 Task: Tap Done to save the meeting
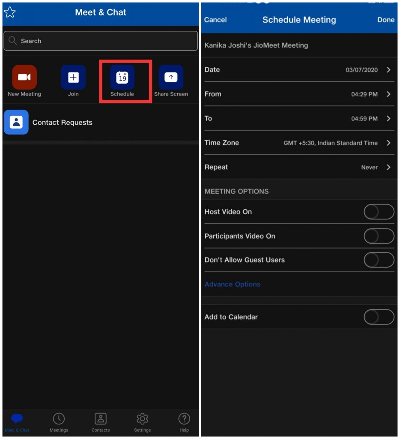[x=386, y=20]
